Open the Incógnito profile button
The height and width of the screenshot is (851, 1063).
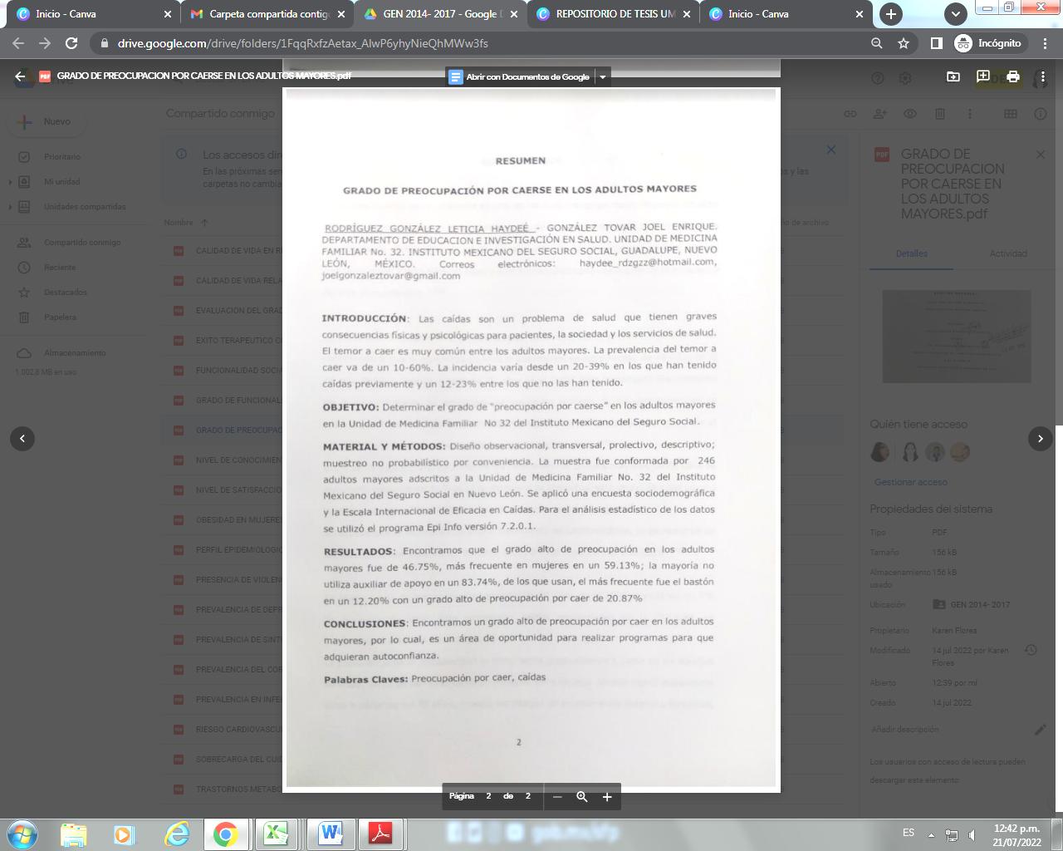click(x=987, y=43)
